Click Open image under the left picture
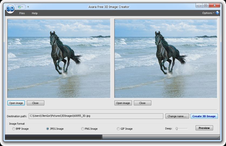Screen dimensions: 226x146 16,103
